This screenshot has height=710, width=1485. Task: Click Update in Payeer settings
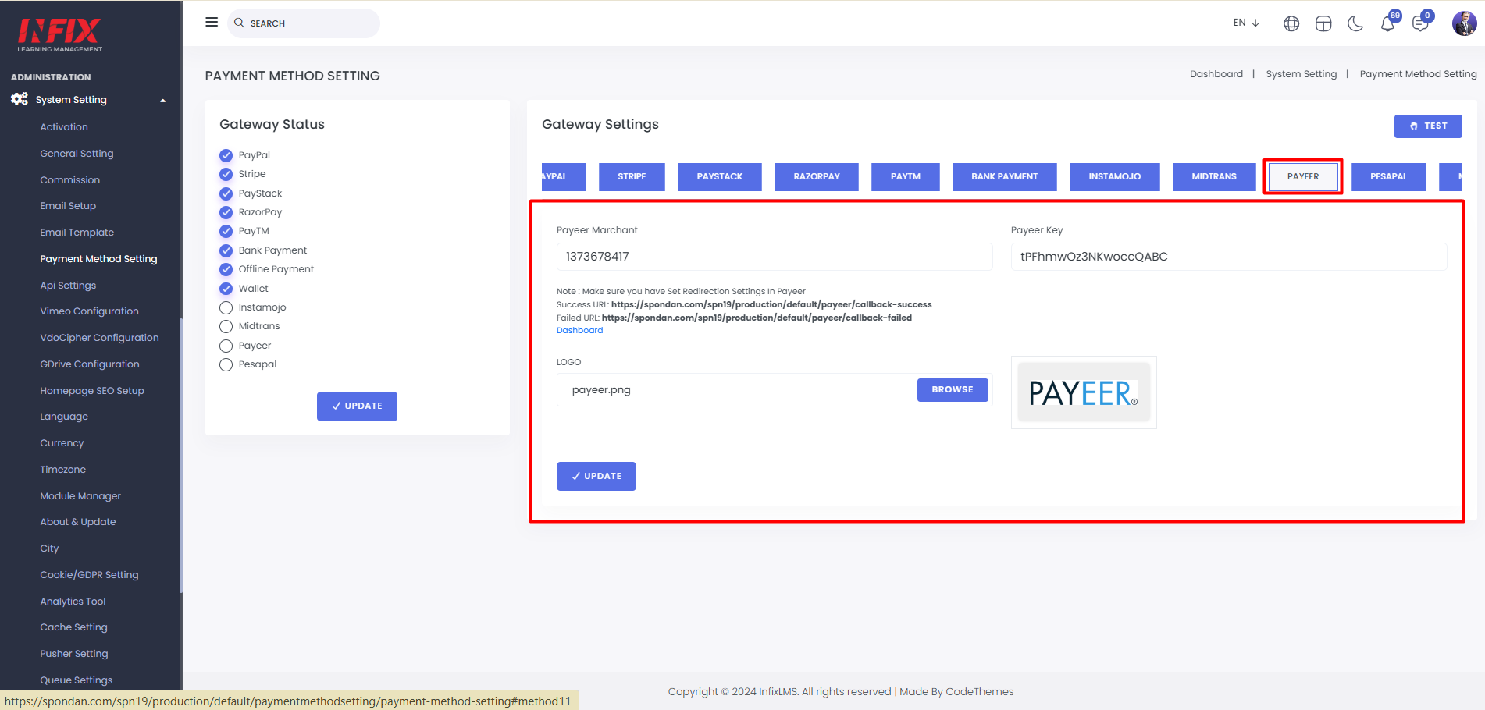(596, 477)
